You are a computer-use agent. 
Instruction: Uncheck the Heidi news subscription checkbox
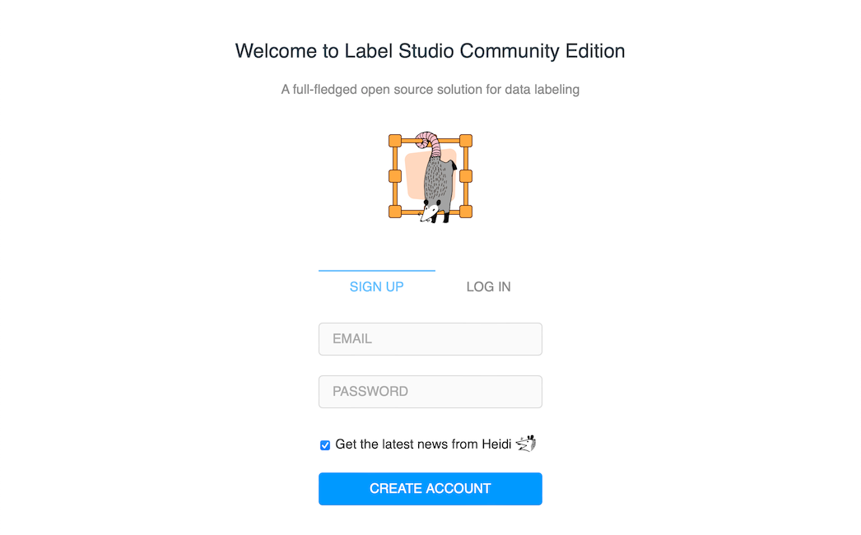point(325,445)
